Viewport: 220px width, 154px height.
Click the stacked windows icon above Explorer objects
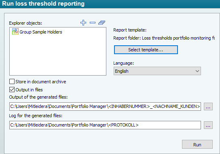pos(102,23)
